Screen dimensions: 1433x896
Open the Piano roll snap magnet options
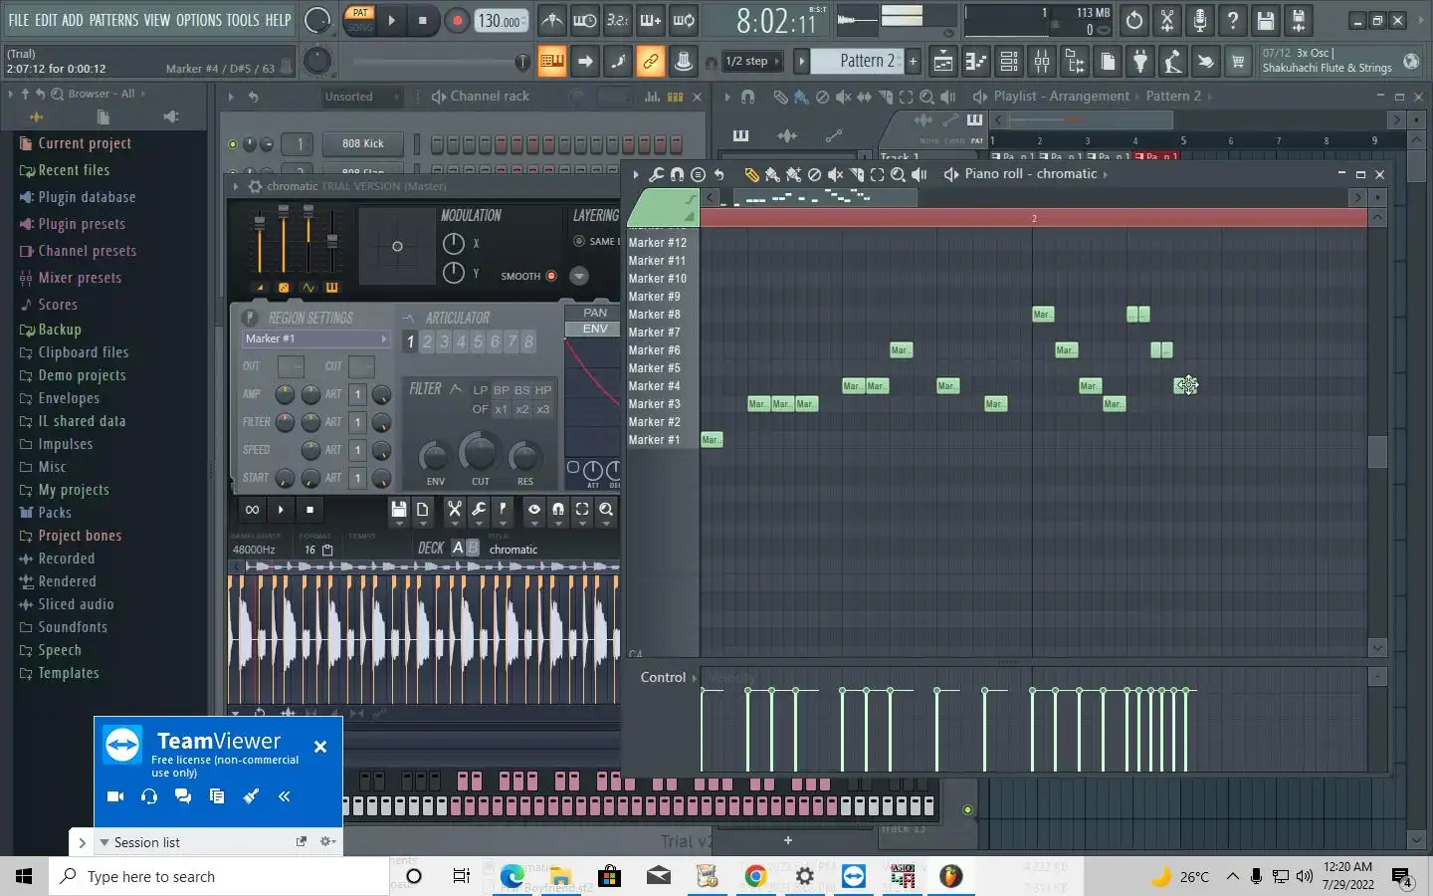click(677, 174)
